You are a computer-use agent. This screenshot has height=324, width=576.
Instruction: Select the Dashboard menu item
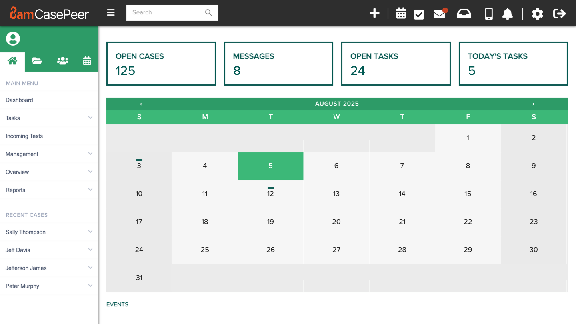(19, 100)
